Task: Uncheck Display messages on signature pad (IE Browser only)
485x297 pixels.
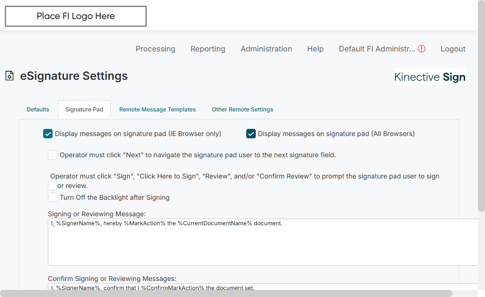Action: coord(48,134)
